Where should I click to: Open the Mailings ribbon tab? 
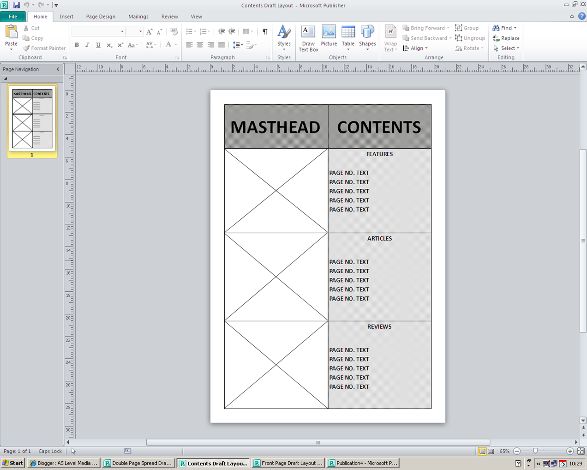[x=138, y=17]
